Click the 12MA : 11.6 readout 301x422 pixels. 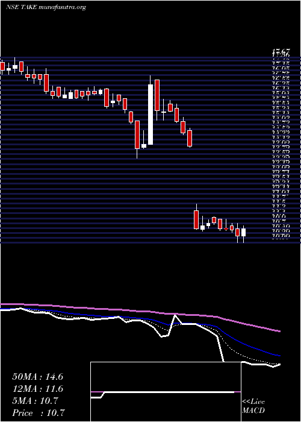pos(37,389)
